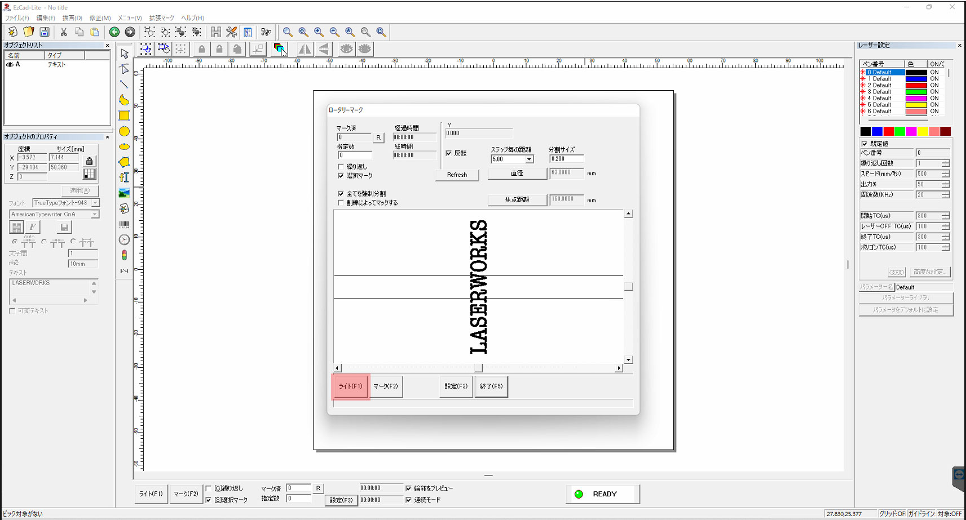Enable 割線によってマックする checkbox

(341, 203)
